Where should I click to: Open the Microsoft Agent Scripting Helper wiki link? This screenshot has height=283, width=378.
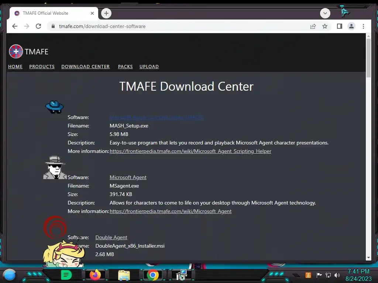pos(190,151)
